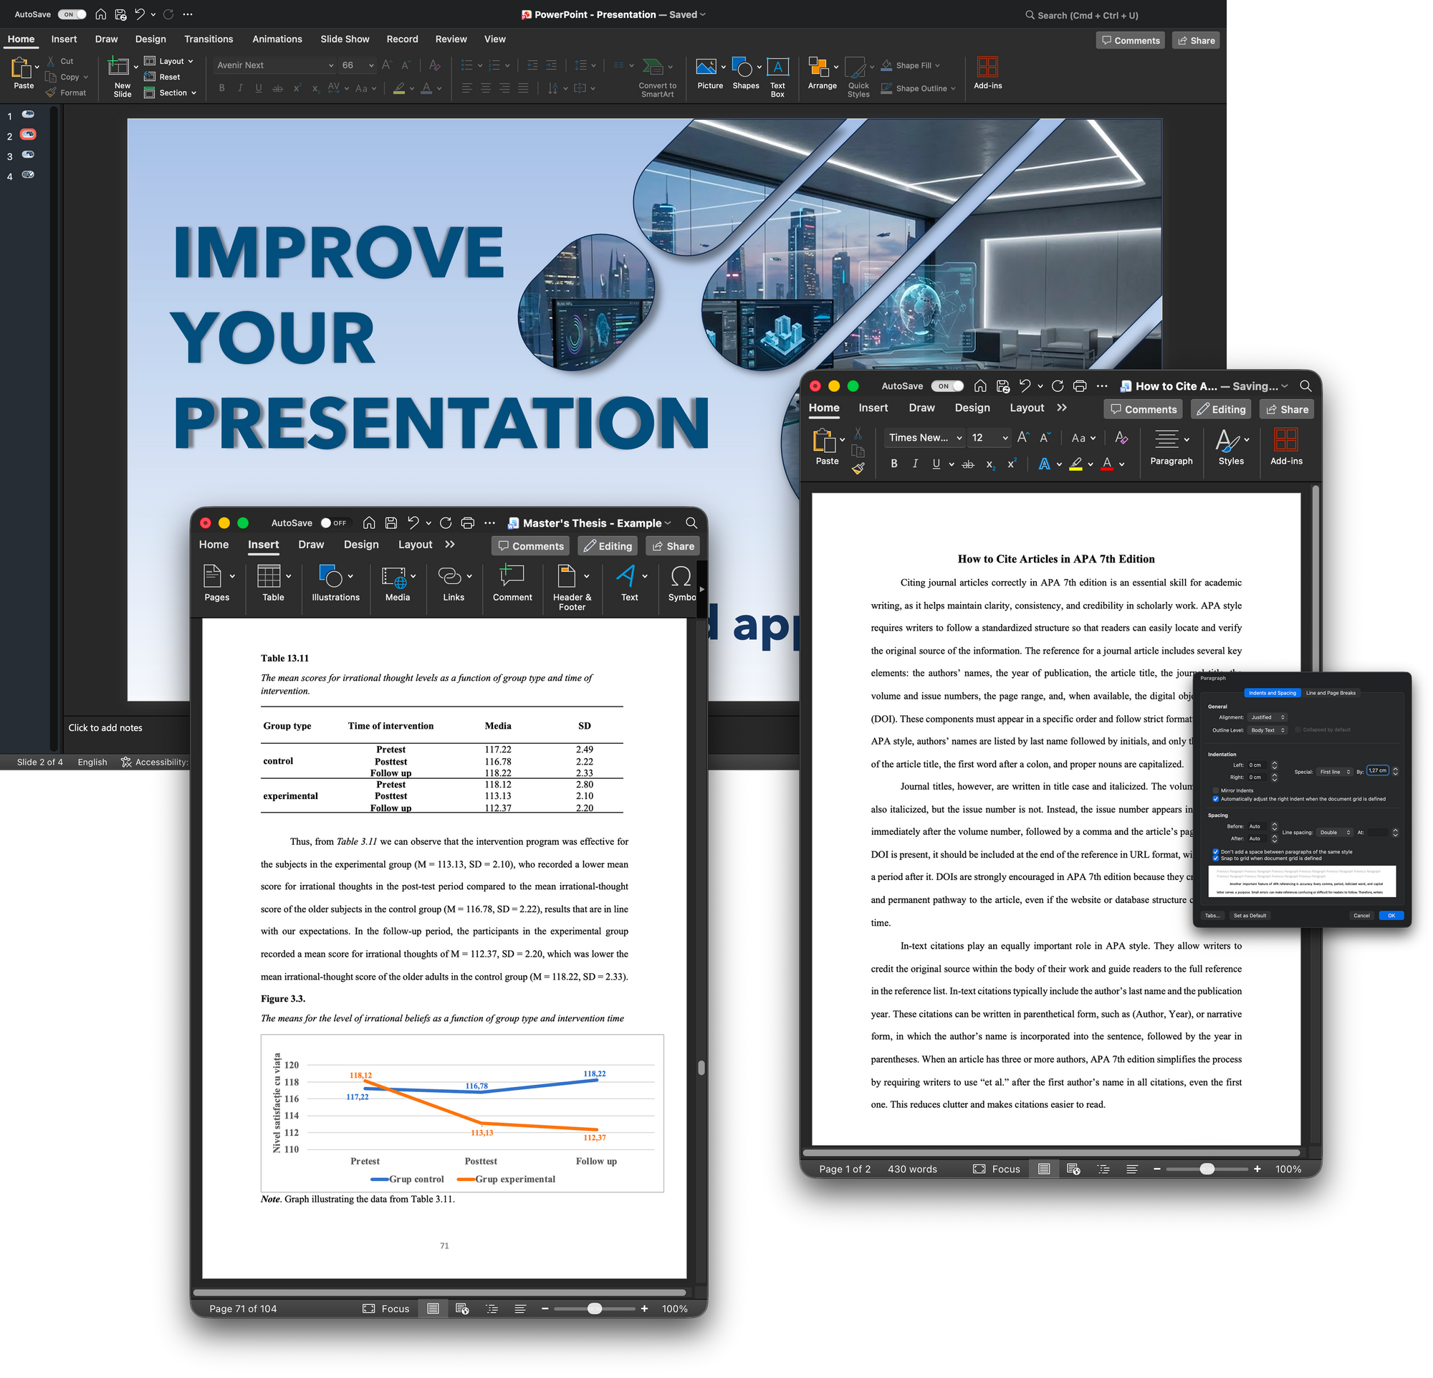Click Bold in the How to Cite window
The image size is (1433, 1378).
pyautogui.click(x=893, y=464)
